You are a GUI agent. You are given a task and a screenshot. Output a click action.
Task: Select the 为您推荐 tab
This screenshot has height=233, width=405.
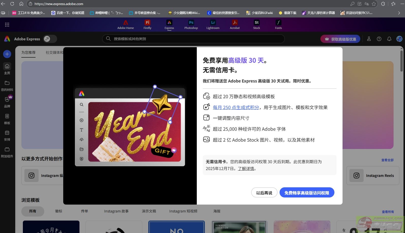tap(28, 53)
